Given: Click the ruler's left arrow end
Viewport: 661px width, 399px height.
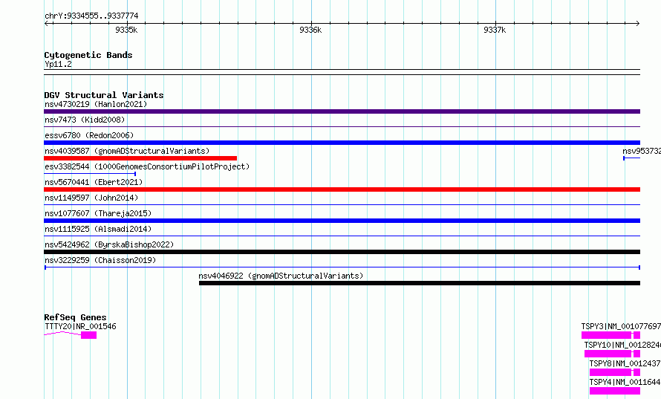Looking at the screenshot, I should pyautogui.click(x=47, y=23).
